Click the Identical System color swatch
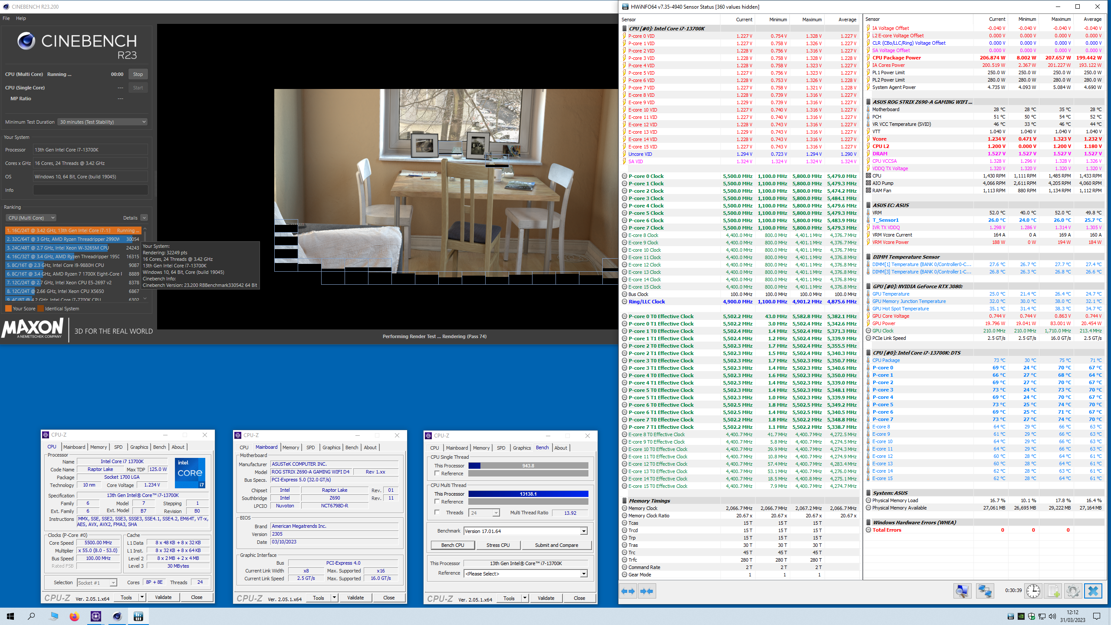Viewport: 1111px width, 625px height. [x=41, y=309]
